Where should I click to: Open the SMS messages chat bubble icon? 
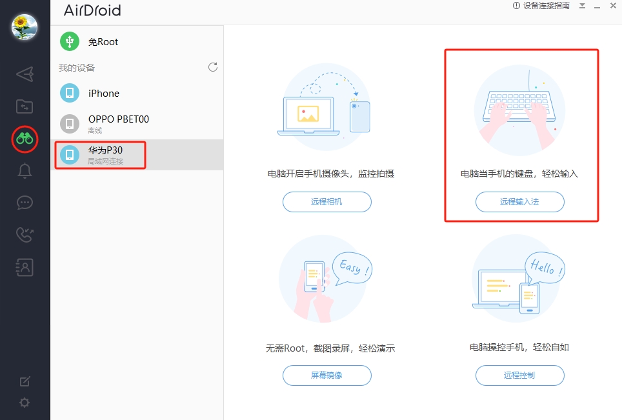(x=25, y=203)
